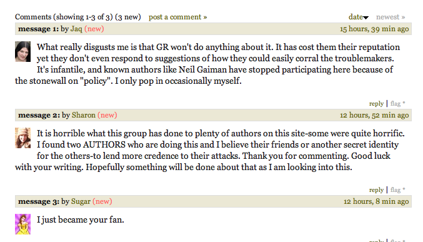The width and height of the screenshot is (423, 242).
Task: Click Sugar's cartoon princess avatar
Action: click(22, 224)
